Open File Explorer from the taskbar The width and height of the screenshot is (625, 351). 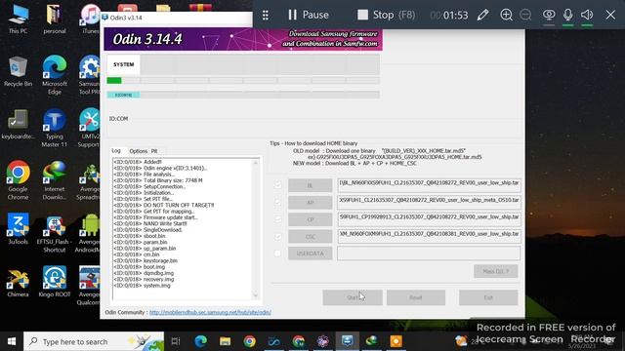(x=226, y=341)
